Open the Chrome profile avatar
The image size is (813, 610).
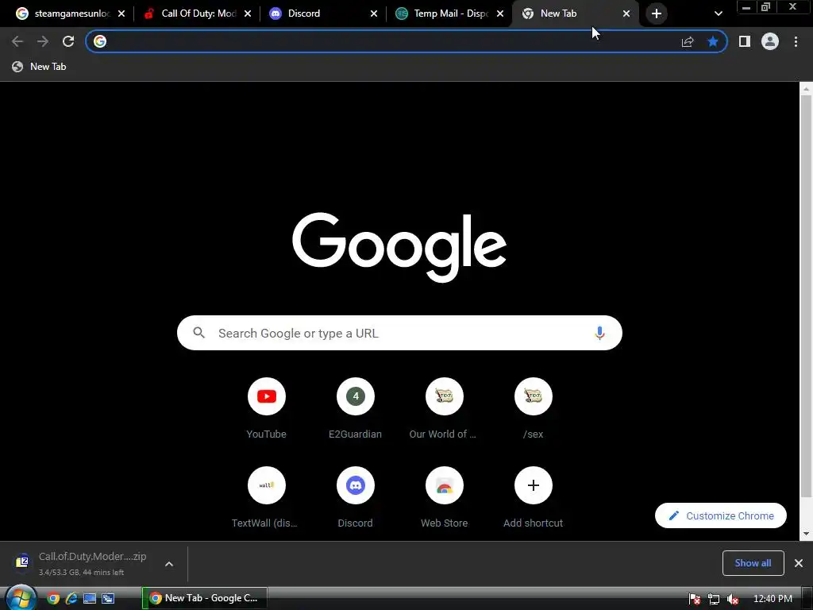770,41
